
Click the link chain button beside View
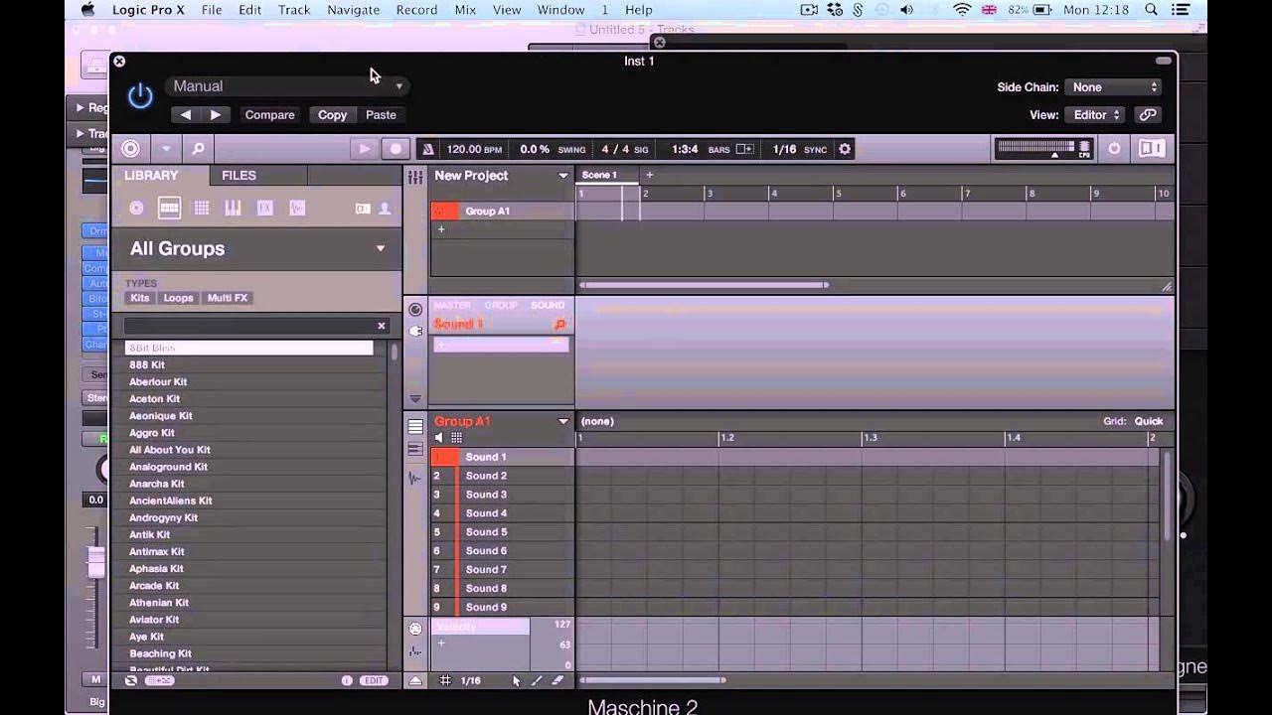click(1148, 115)
